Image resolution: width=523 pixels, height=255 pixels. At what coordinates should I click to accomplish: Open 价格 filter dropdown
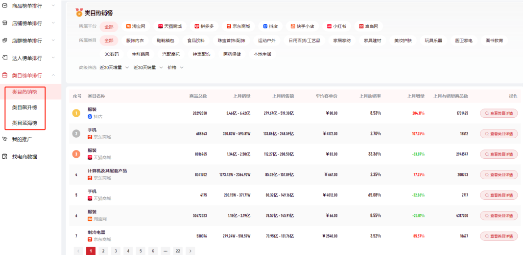tap(175, 67)
